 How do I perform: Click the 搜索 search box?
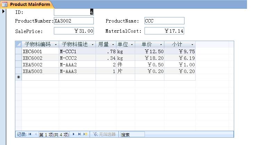(132, 134)
